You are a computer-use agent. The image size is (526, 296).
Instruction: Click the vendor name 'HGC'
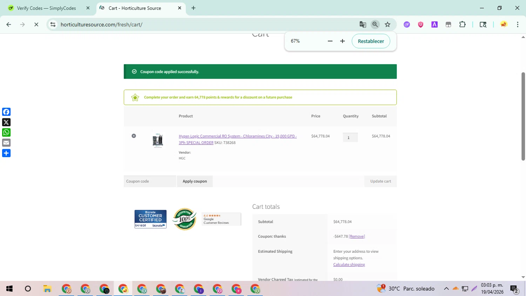click(x=182, y=158)
